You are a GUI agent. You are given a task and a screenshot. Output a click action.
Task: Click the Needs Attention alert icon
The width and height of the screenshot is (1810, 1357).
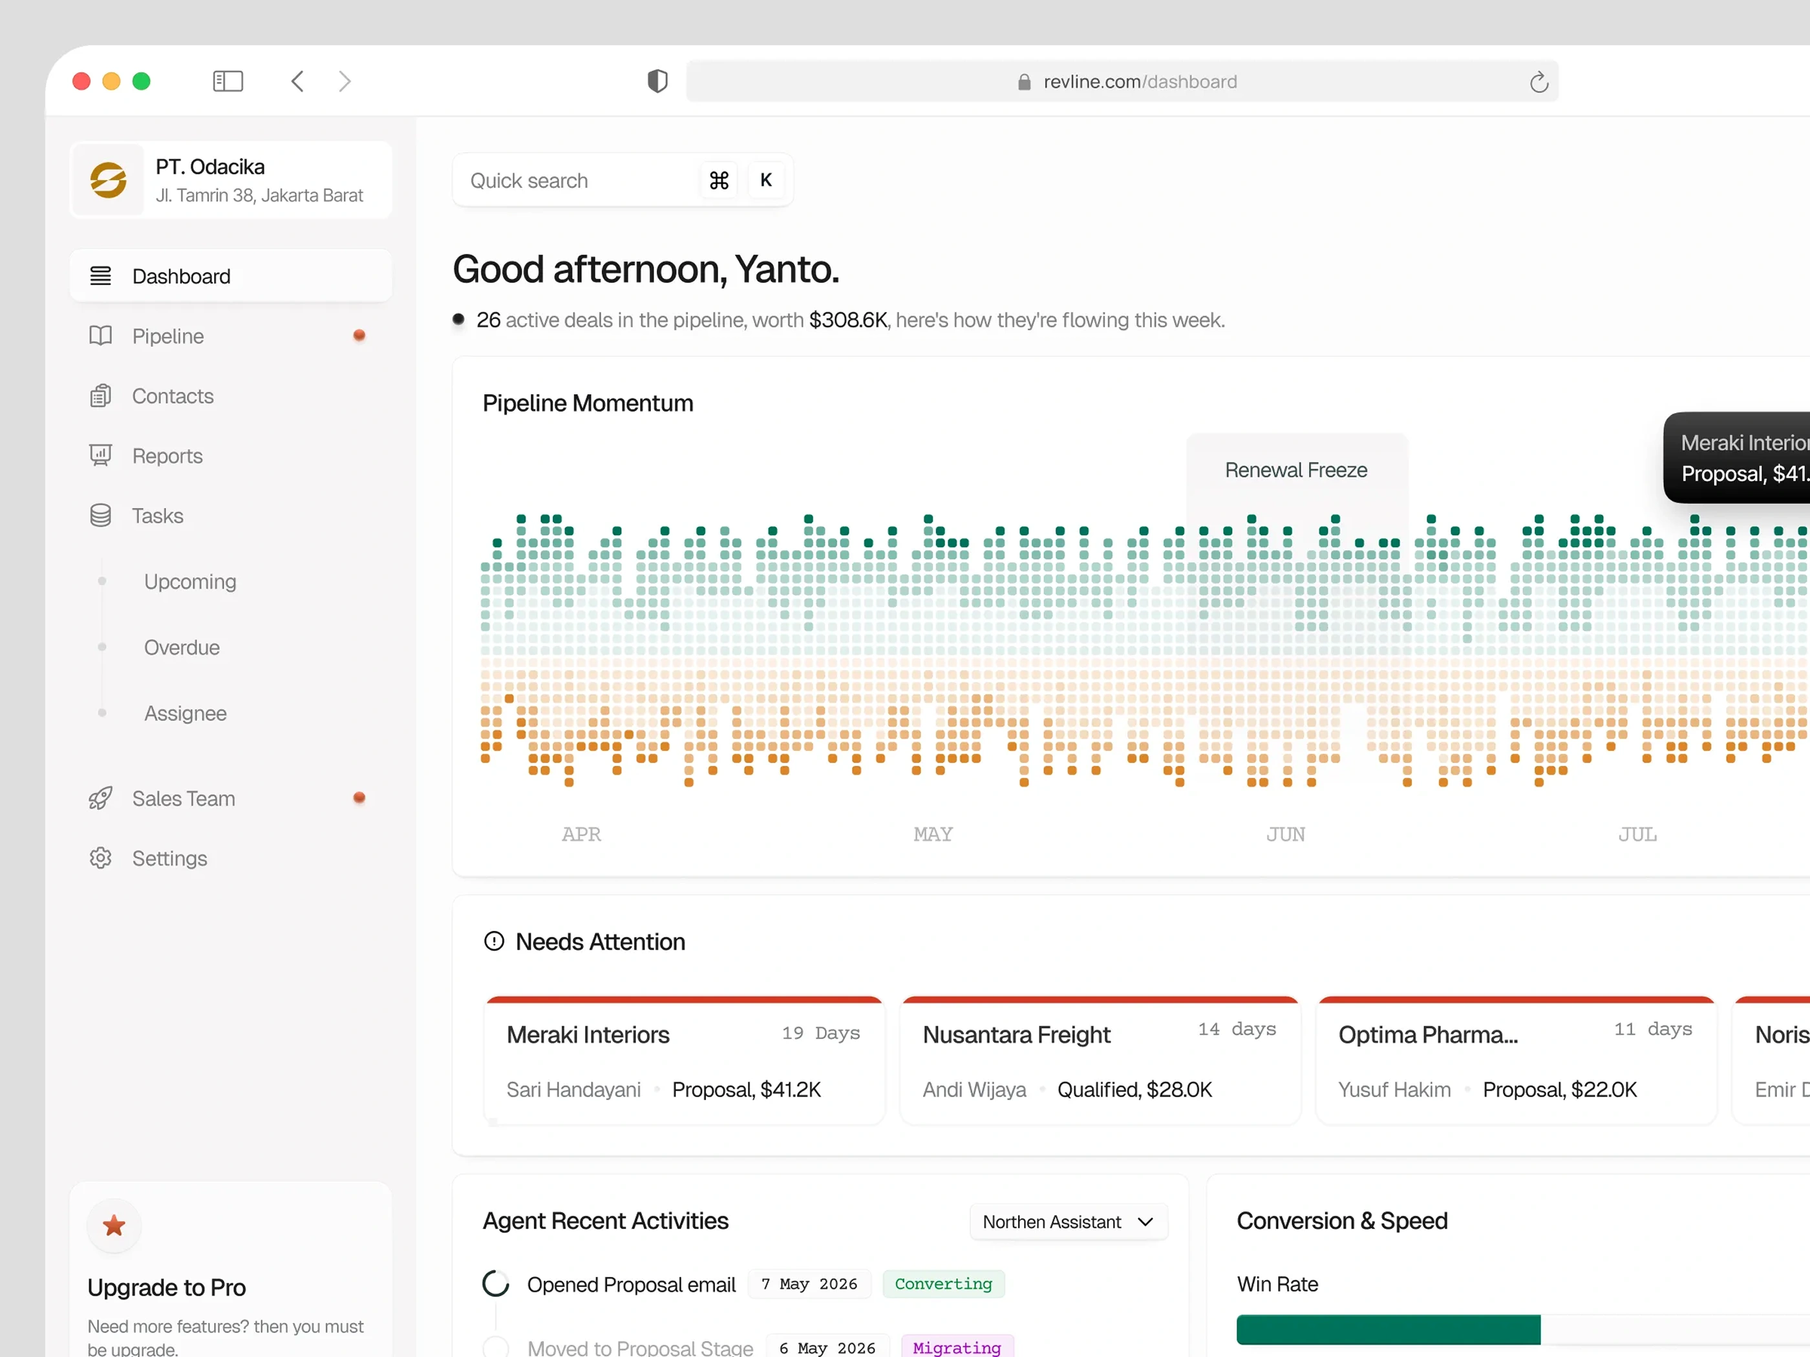click(x=495, y=941)
